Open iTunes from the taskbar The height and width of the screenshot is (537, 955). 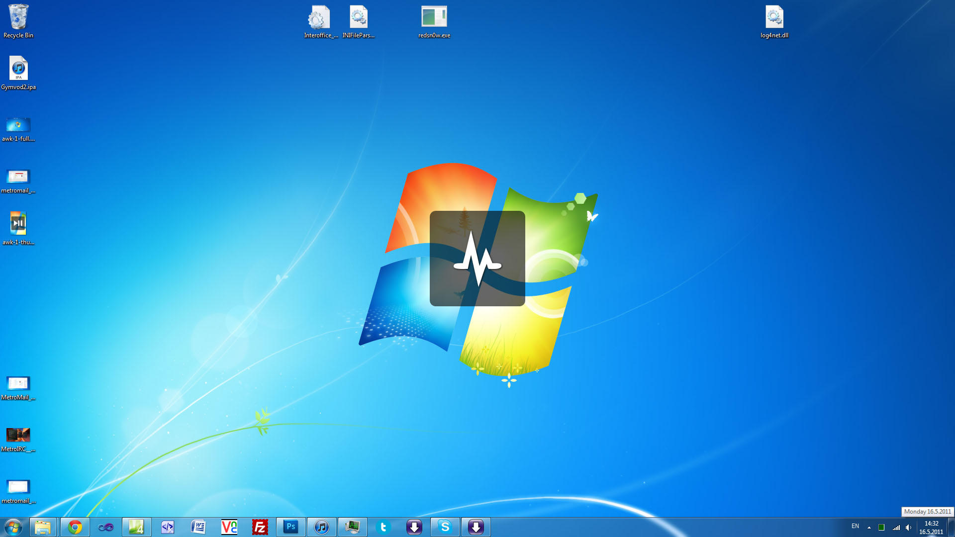point(322,527)
